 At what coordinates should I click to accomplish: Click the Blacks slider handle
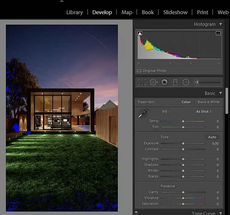[x=183, y=177]
